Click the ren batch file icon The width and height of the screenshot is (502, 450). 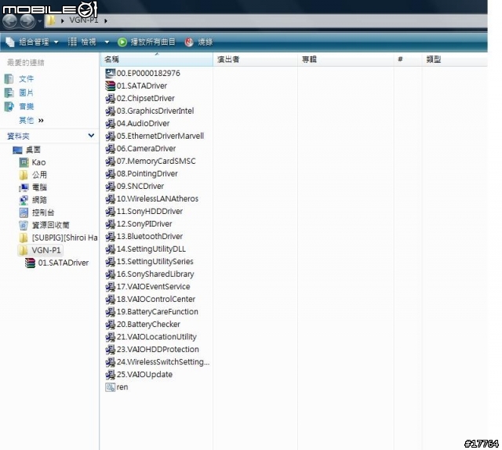(x=110, y=387)
